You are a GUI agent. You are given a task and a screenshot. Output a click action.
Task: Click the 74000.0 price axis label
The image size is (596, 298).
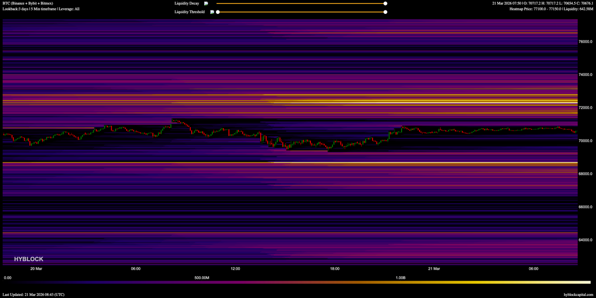coord(585,74)
